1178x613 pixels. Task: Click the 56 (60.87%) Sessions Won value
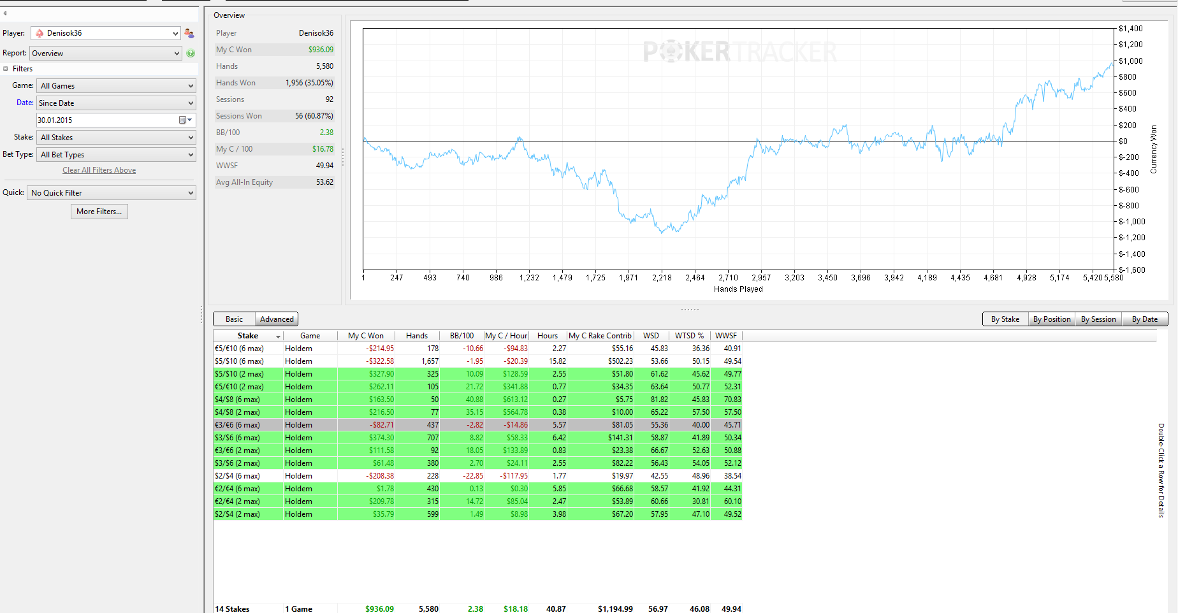point(314,116)
